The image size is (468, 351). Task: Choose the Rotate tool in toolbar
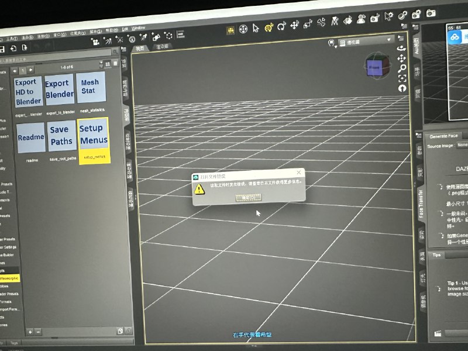[281, 26]
